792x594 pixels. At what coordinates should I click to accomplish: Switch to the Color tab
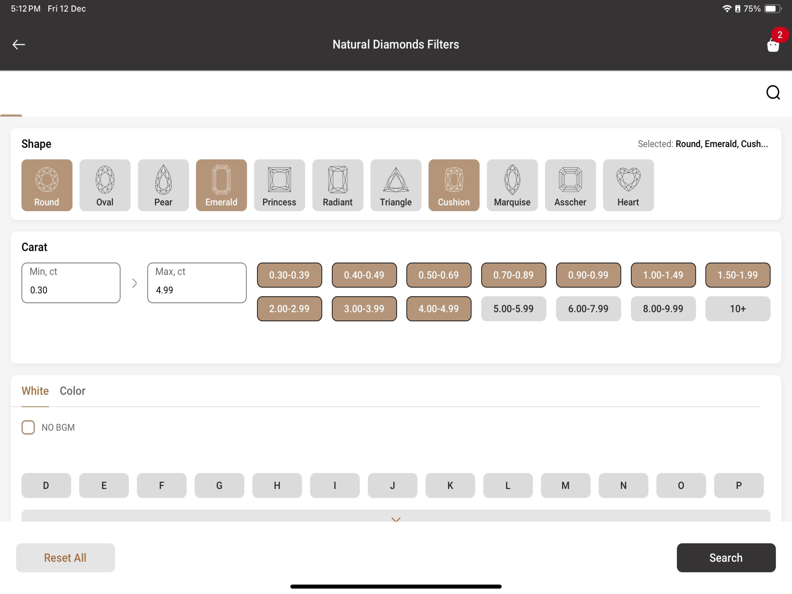(x=73, y=390)
